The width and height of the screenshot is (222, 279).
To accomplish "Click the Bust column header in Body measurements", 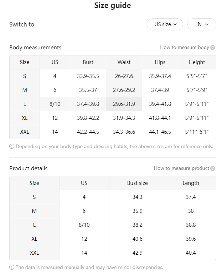I will pyautogui.click(x=88, y=62).
